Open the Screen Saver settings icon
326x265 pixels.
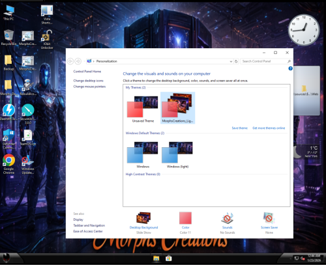coord(269,218)
